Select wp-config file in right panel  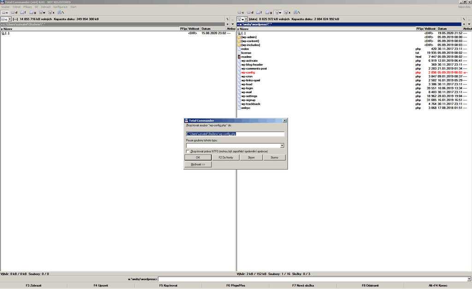(248, 72)
